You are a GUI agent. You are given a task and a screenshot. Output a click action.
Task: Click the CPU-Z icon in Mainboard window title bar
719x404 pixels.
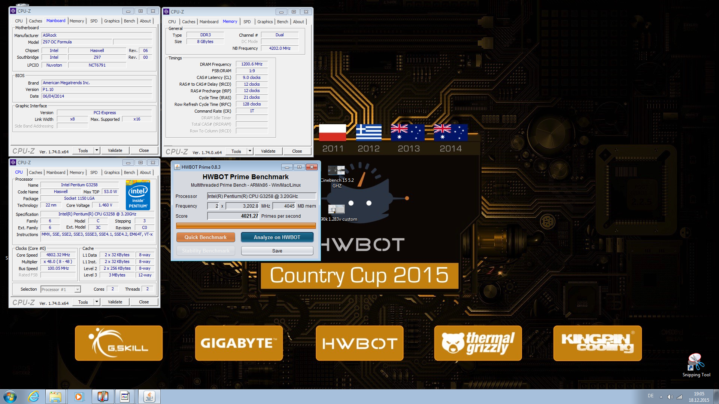point(13,11)
